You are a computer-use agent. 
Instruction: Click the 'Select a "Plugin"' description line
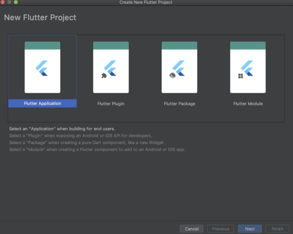tap(80, 135)
